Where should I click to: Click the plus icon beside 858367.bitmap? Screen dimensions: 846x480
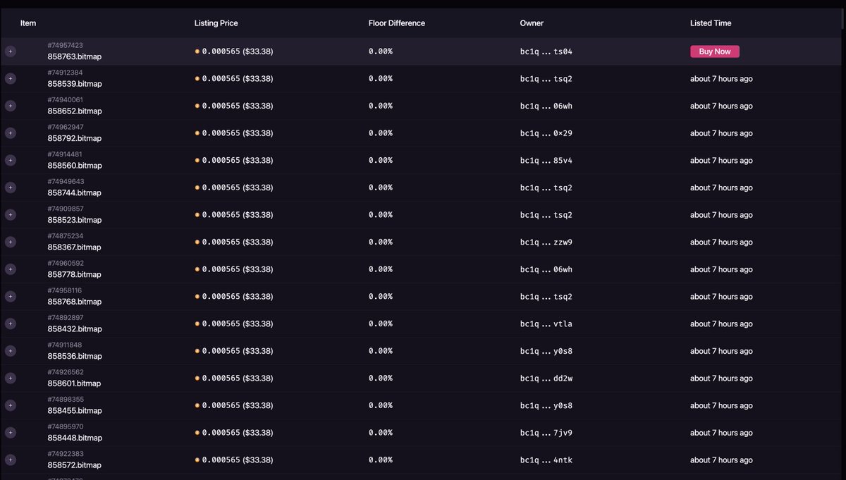click(x=10, y=242)
